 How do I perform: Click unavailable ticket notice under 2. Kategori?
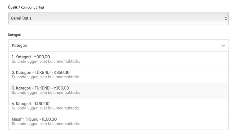[46, 77]
